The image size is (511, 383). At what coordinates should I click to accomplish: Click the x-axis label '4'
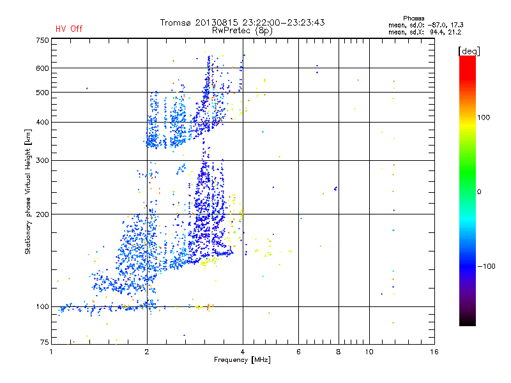point(243,352)
